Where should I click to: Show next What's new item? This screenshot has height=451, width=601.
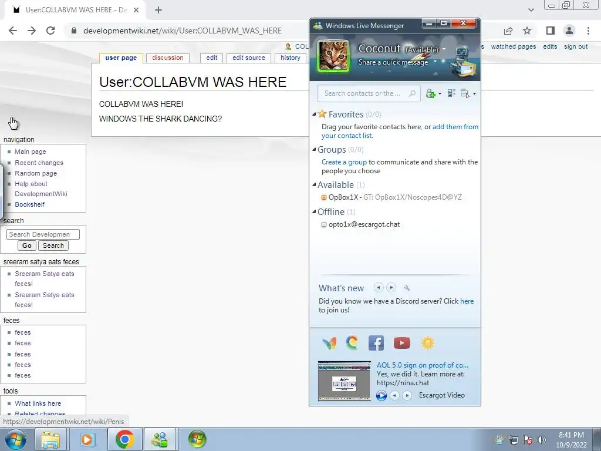point(391,288)
